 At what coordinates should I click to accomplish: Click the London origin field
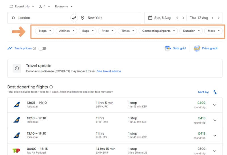tap(40, 18)
